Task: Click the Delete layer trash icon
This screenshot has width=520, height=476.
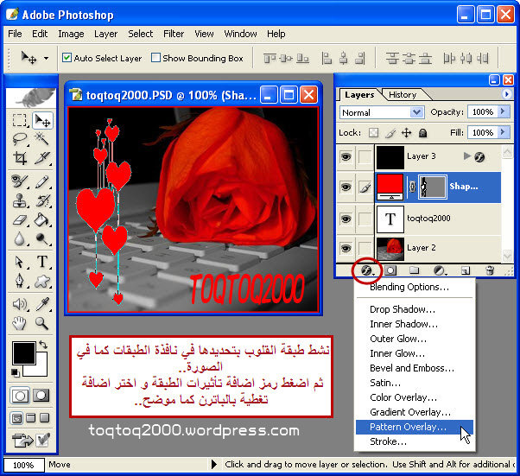Action: click(490, 270)
